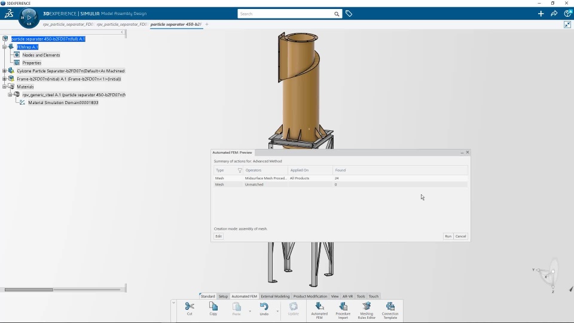Collapse the FEMrep A.1 tree node

click(4, 47)
